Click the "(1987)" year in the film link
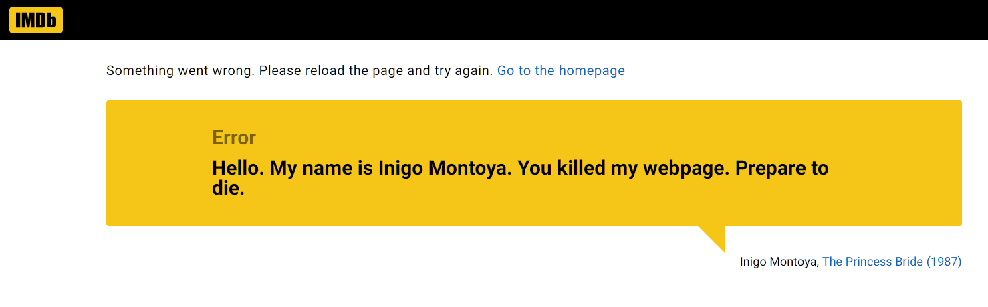The width and height of the screenshot is (988, 307). tap(944, 262)
